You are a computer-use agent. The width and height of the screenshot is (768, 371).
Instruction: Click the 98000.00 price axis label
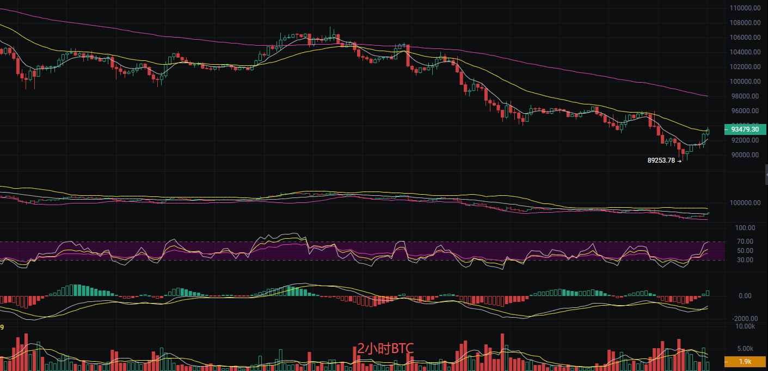[745, 96]
